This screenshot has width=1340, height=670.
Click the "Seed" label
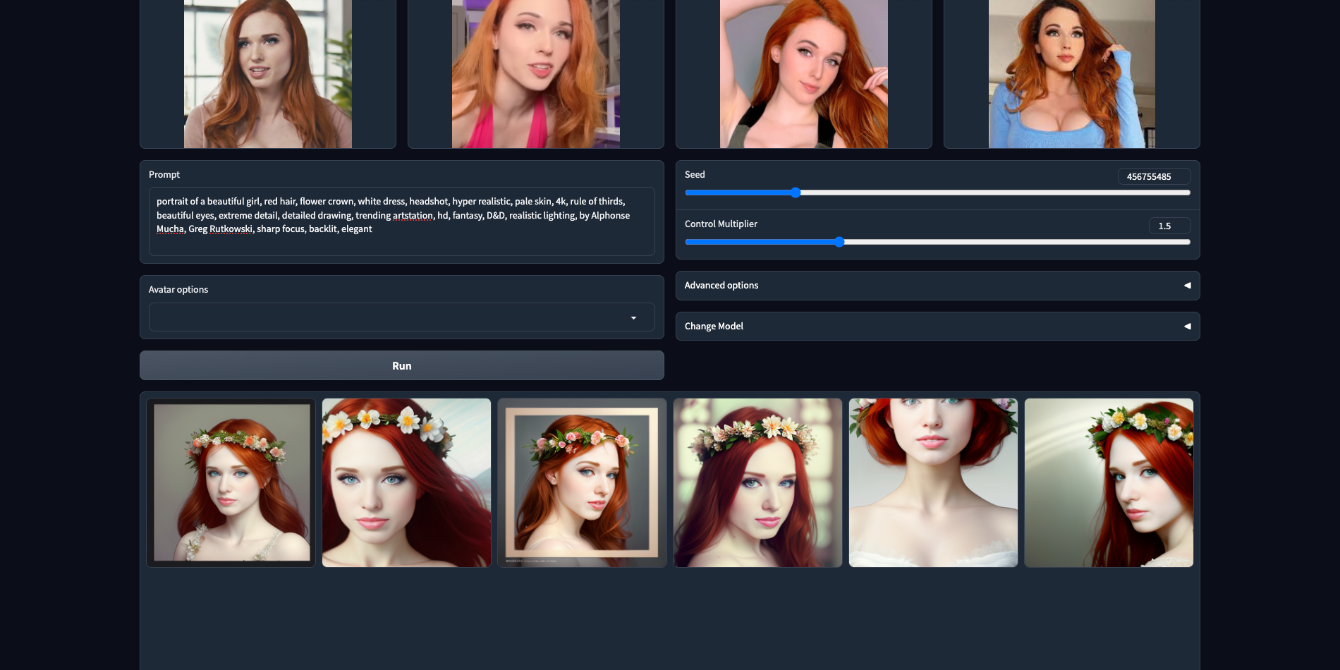point(695,174)
